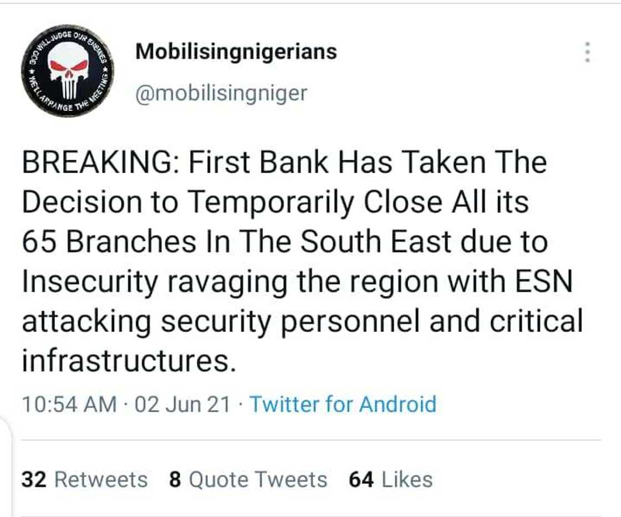The image size is (621, 517).
Task: Click the date 02 Jun 21
Action: coord(182,404)
